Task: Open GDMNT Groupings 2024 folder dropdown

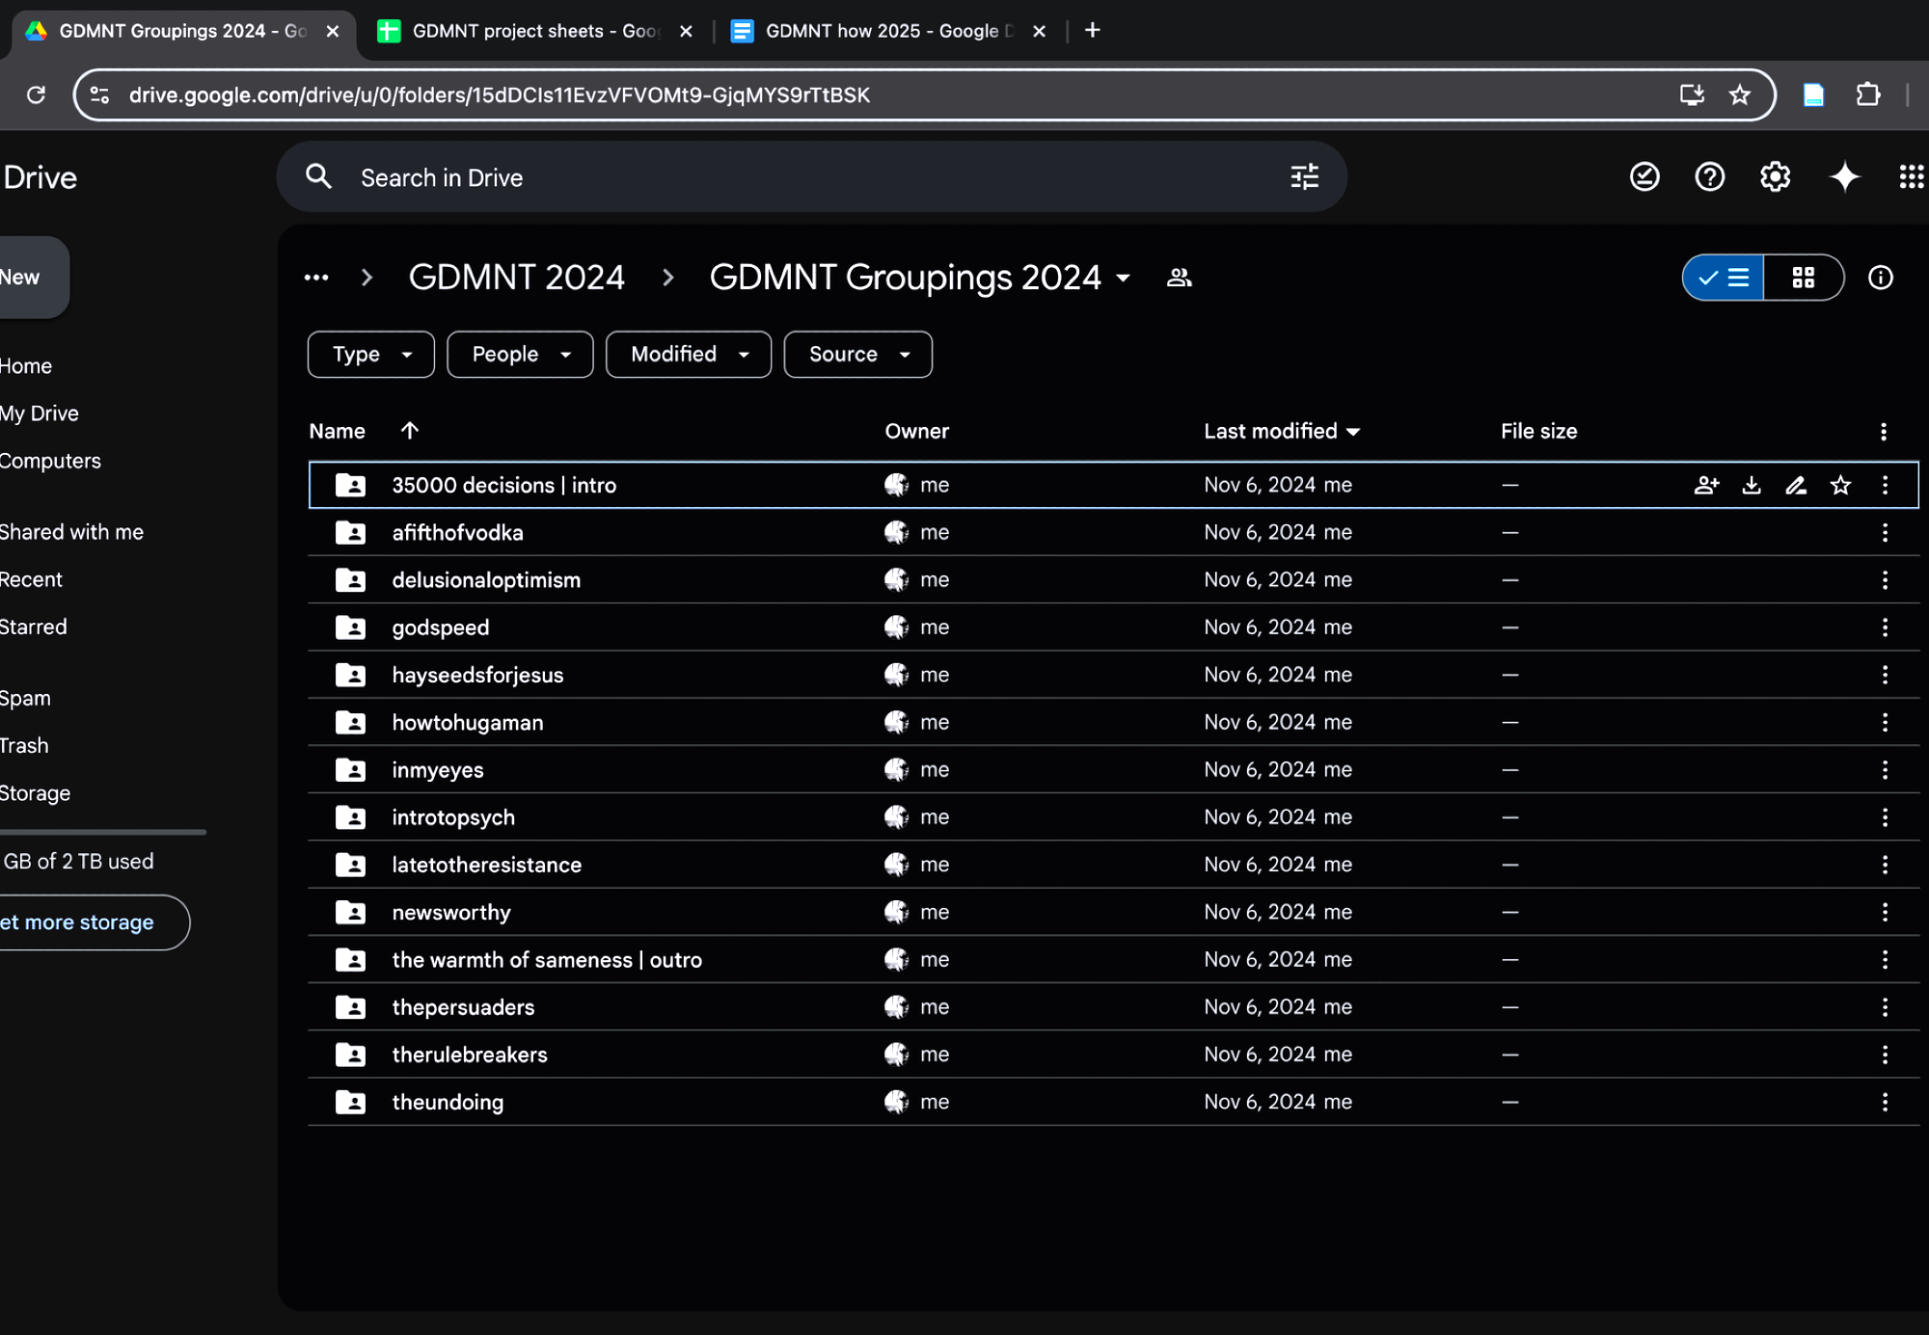Action: tap(1123, 278)
